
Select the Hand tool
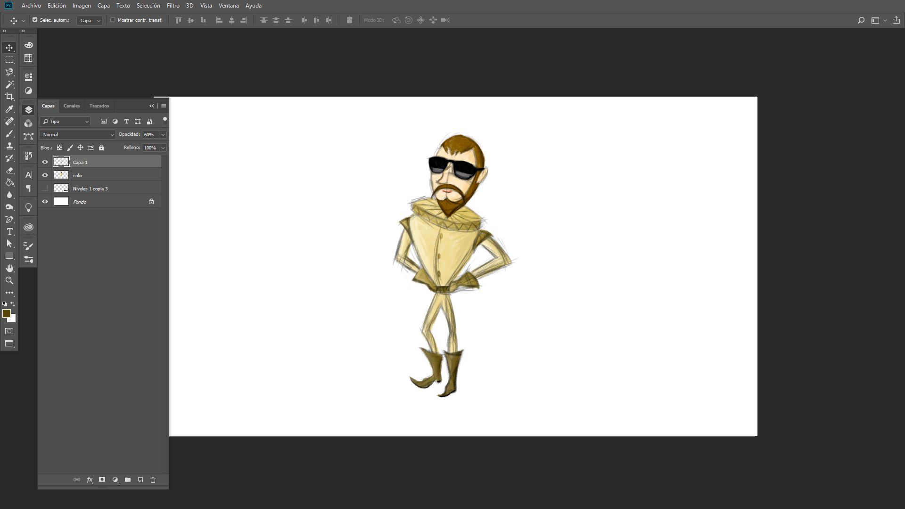click(x=9, y=268)
